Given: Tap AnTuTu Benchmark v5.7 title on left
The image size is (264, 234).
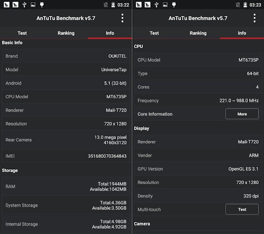Looking at the screenshot, I should click(x=66, y=18).
